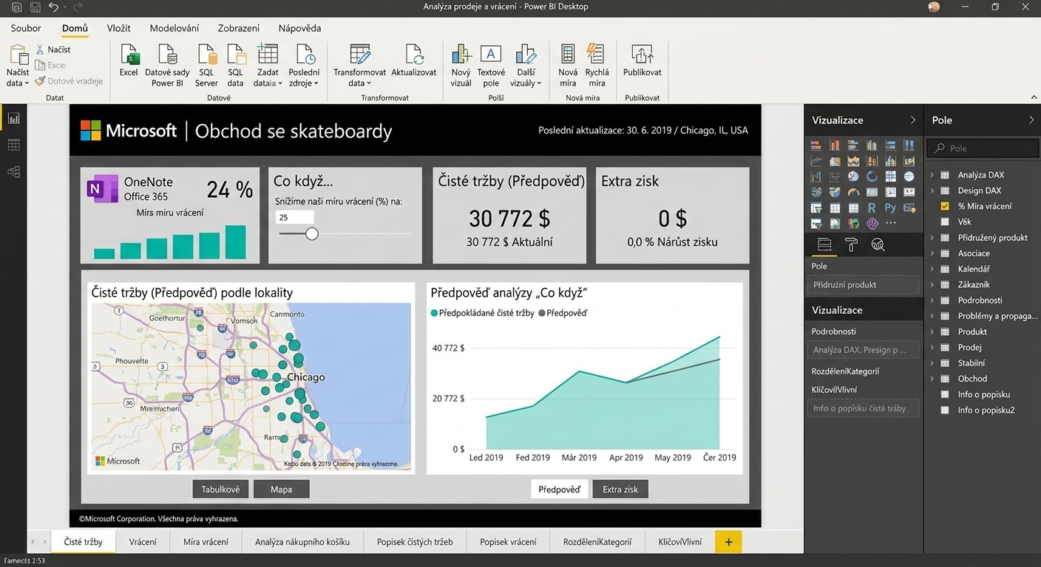Open the Zobrazení ribbon tab

(x=239, y=28)
